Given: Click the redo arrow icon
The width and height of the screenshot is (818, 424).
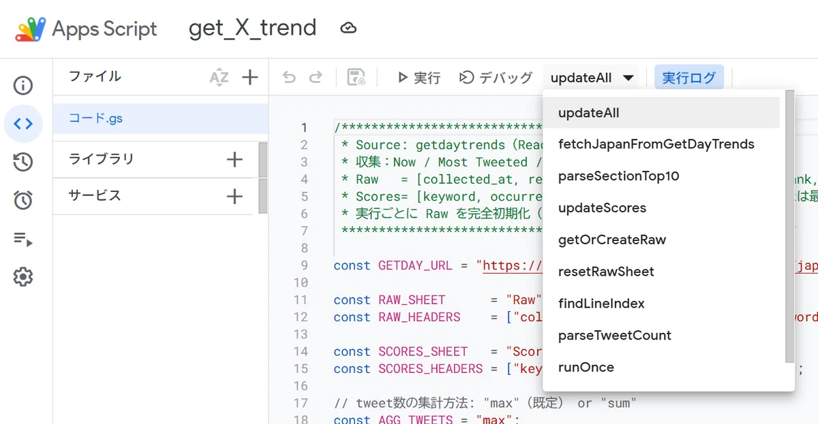Looking at the screenshot, I should pos(315,78).
